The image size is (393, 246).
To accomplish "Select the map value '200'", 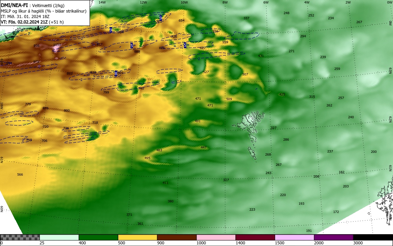I will pos(374,152).
